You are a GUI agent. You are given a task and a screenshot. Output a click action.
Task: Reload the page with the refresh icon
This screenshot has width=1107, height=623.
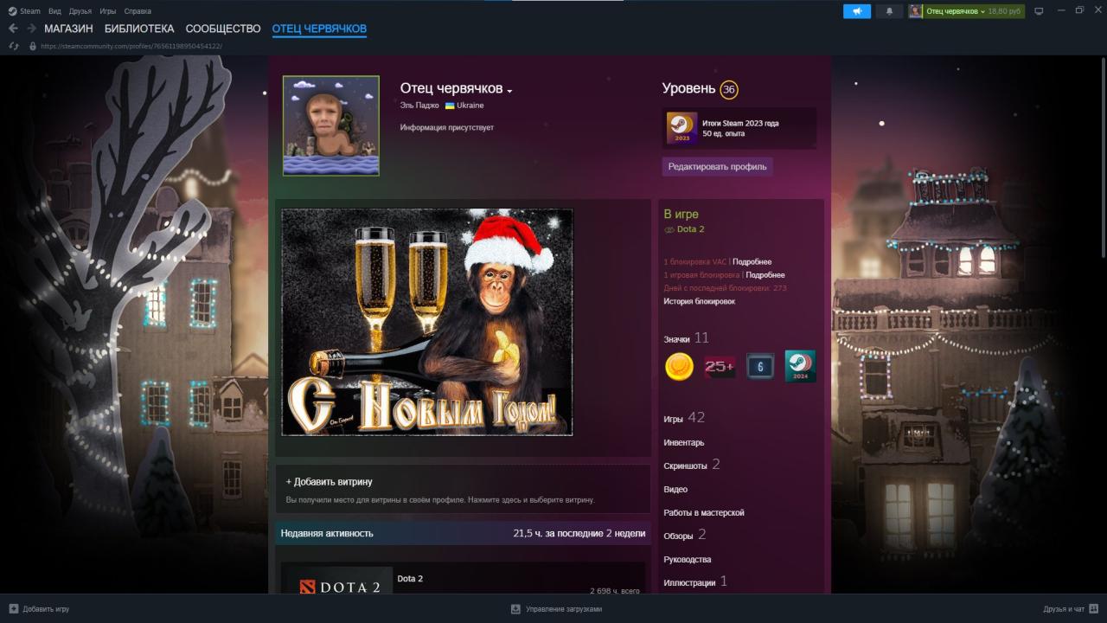(13, 46)
